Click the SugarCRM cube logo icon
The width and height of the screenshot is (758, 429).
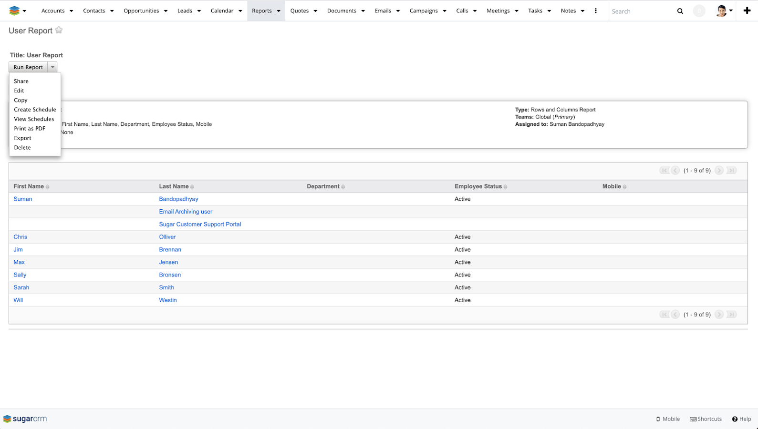pyautogui.click(x=14, y=10)
